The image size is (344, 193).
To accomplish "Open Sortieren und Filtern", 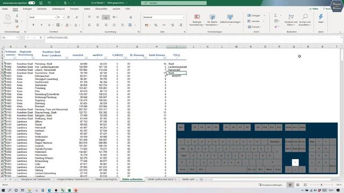I will pyautogui.click(x=291, y=20).
